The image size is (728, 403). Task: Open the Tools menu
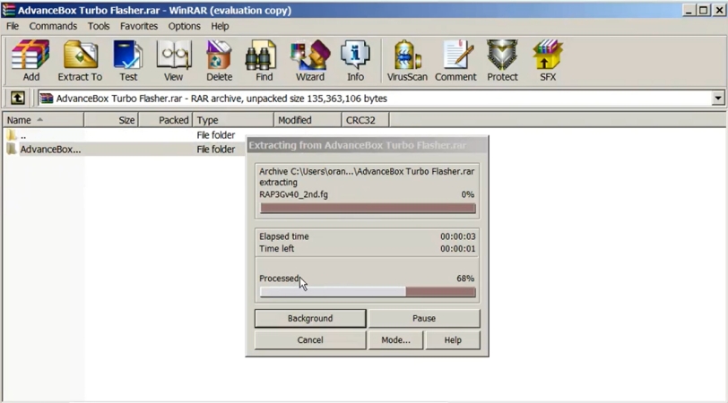[x=99, y=26]
